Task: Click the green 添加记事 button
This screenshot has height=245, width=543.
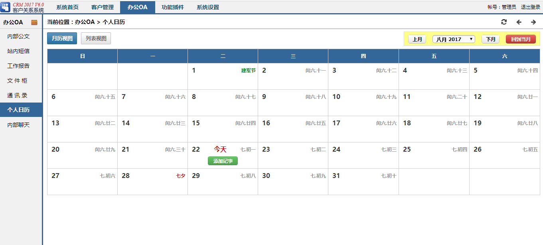Action: point(223,161)
